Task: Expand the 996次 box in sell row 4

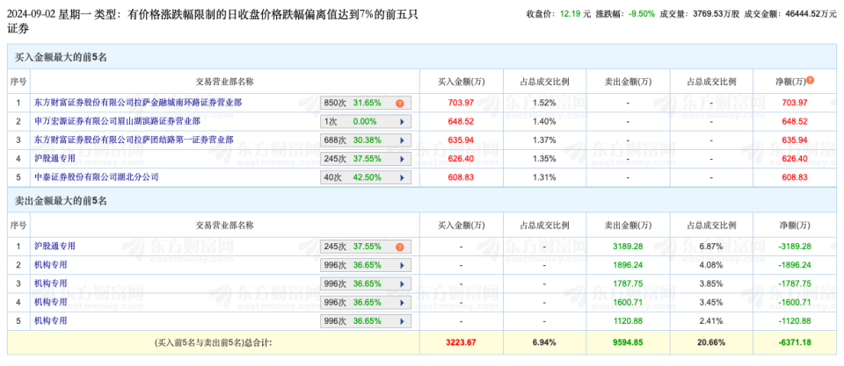Action: 366,302
